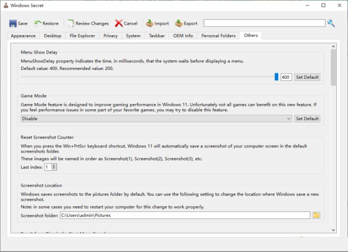The height and width of the screenshot is (252, 348).
Task: Select the System tab
Action: click(x=133, y=36)
